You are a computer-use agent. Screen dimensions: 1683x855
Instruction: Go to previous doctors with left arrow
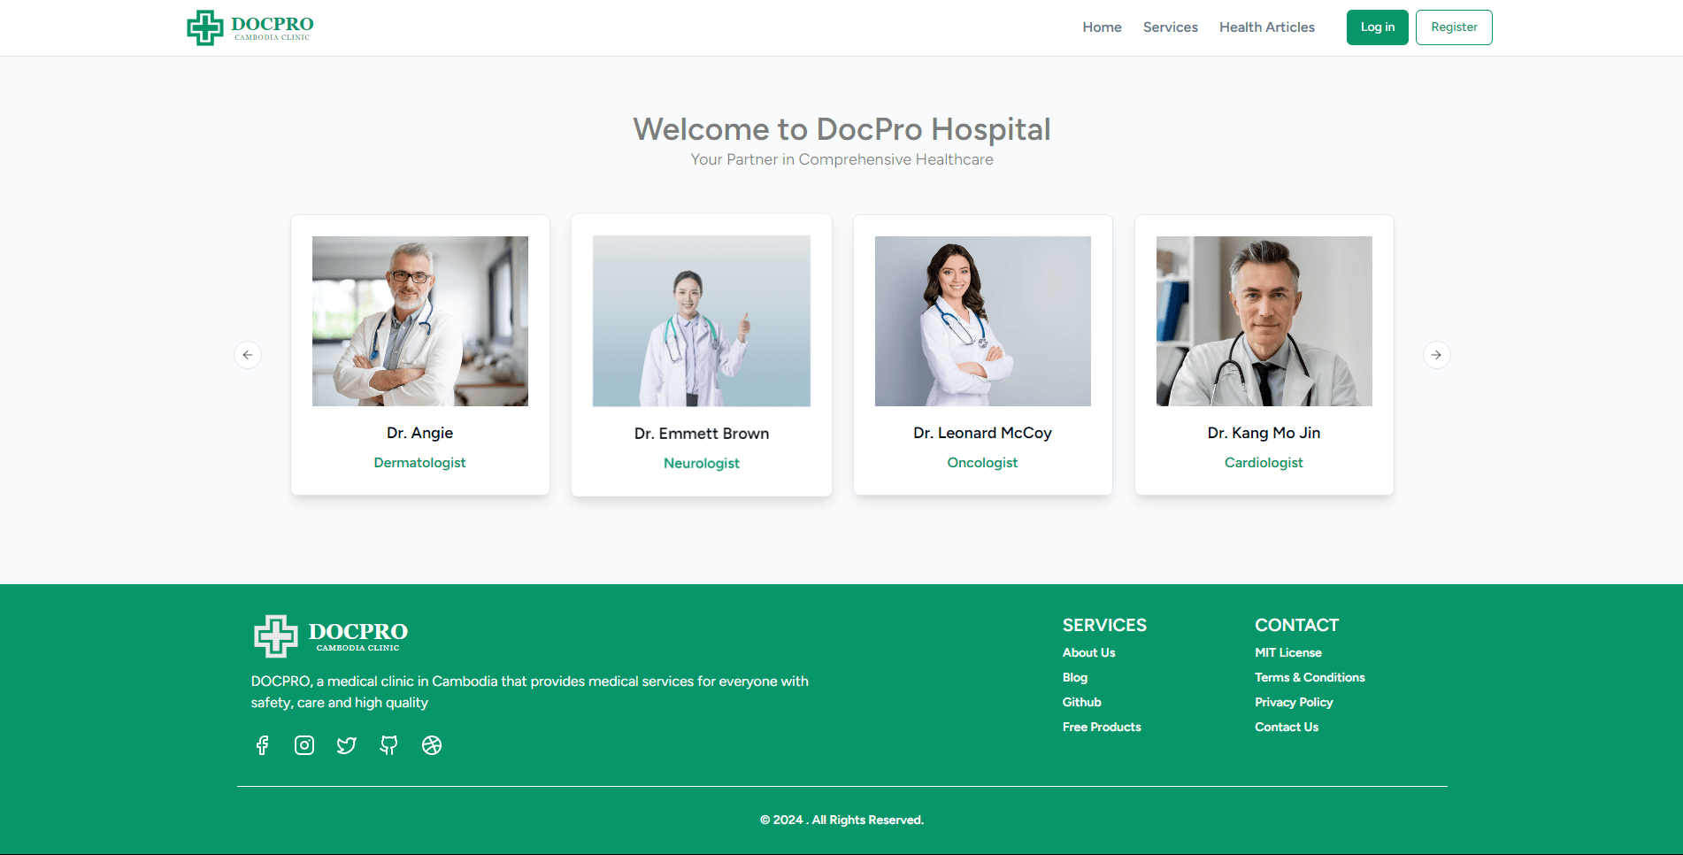pos(248,355)
